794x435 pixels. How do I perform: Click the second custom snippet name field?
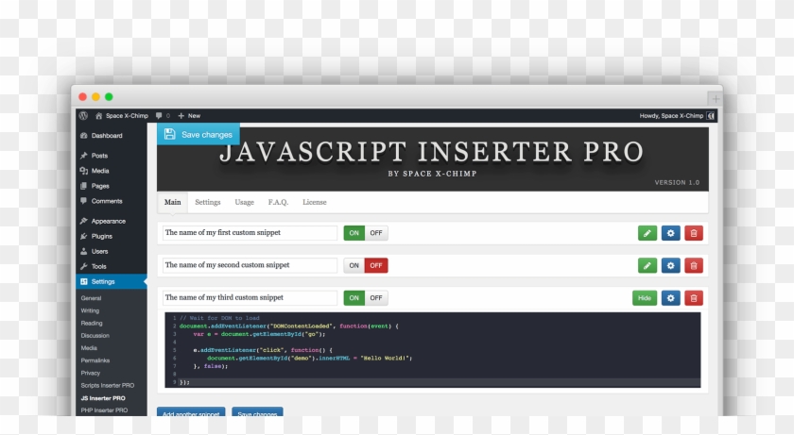(x=250, y=265)
